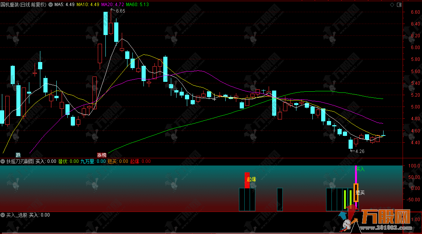Image resolution: width=422 pixels, height=234 pixels.
Task: Click the 扶摇刀刃副图 indicator name
Action: (20, 161)
